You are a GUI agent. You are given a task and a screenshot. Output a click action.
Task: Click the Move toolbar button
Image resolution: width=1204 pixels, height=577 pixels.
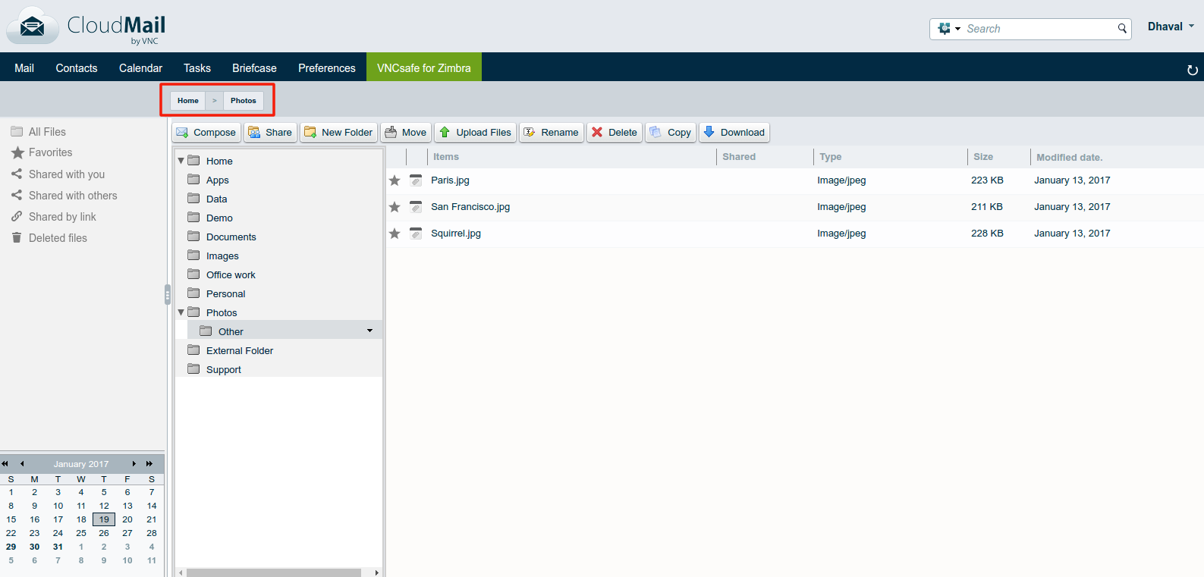[x=406, y=132]
